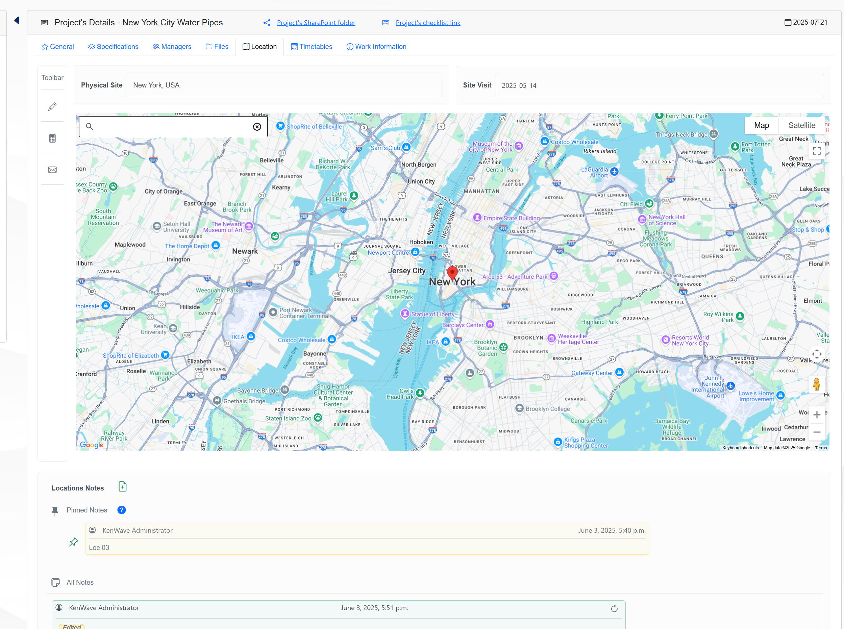Viewport: 844px width, 629px height.
Task: Switch map to Satellite view
Action: click(x=801, y=125)
